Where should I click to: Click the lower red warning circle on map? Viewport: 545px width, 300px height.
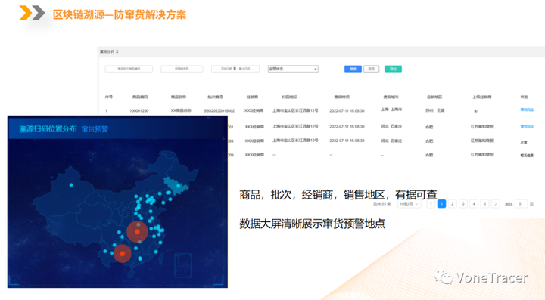pyautogui.click(x=122, y=253)
